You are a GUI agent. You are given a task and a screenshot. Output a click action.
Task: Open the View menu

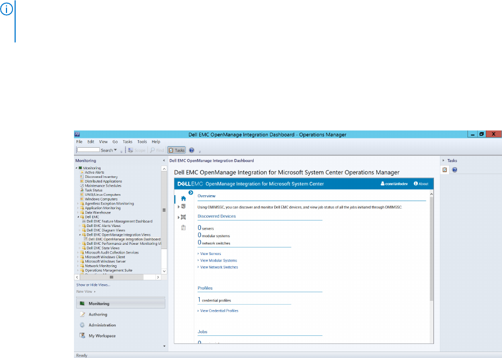[103, 142]
